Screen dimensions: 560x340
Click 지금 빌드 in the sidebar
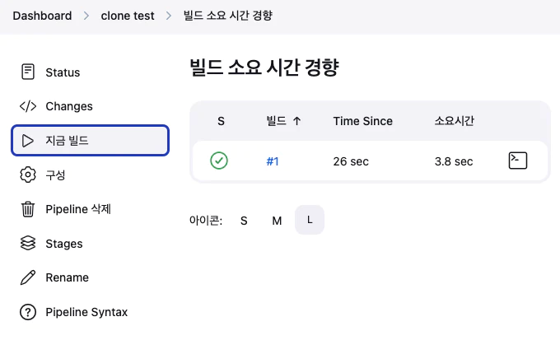[x=90, y=140]
